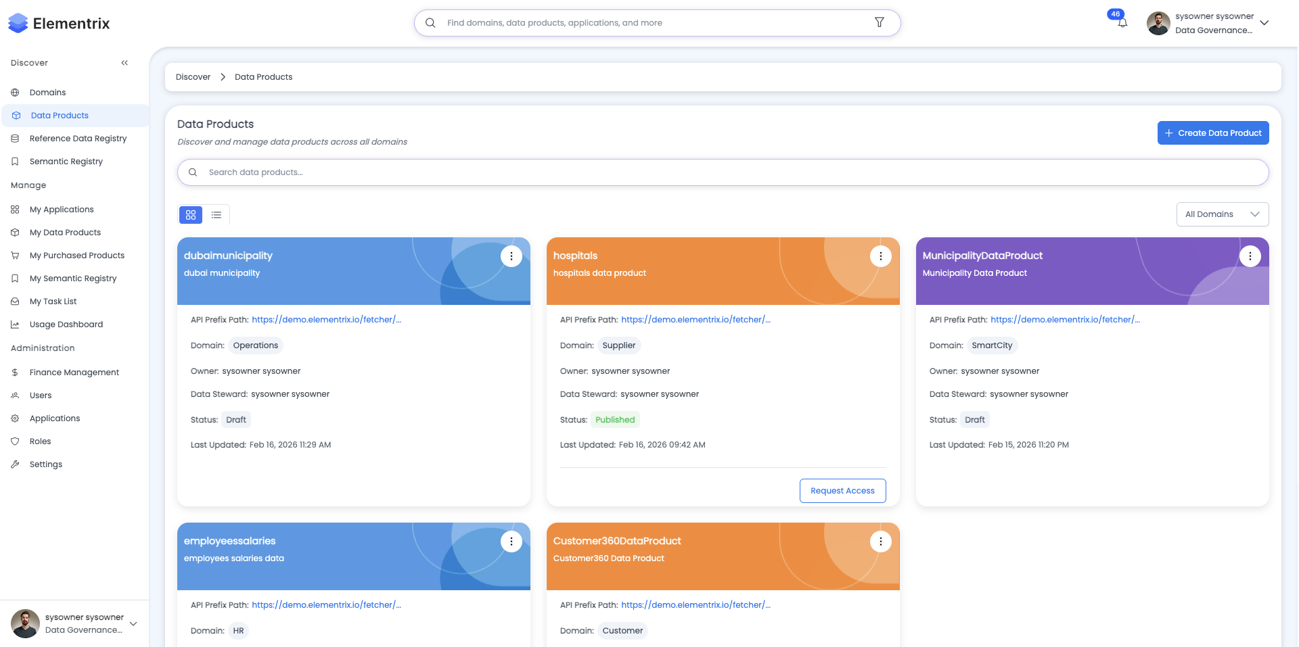The image size is (1299, 647).
Task: Open the kebab menu on hospitals card
Action: [x=880, y=256]
